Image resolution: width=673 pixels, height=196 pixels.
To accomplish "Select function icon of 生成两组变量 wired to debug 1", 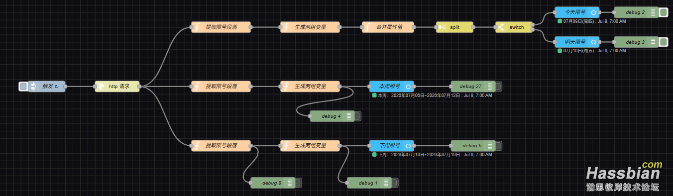I will (286, 146).
